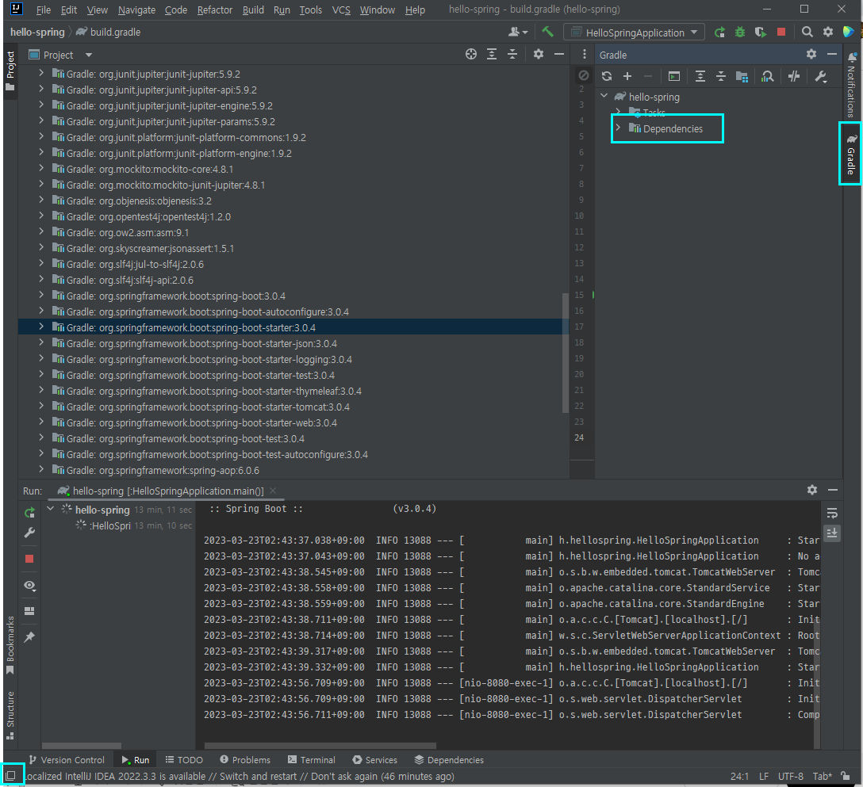The image size is (863, 787).
Task: Stop the process in the Run panel
Action: click(29, 559)
